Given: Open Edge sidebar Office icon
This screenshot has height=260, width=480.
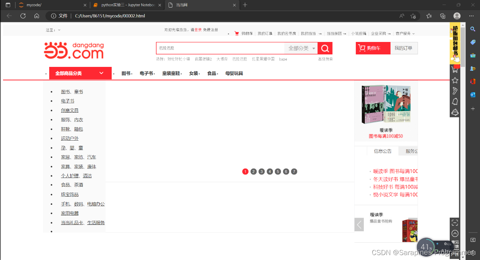Looking at the screenshot, I should (473, 82).
